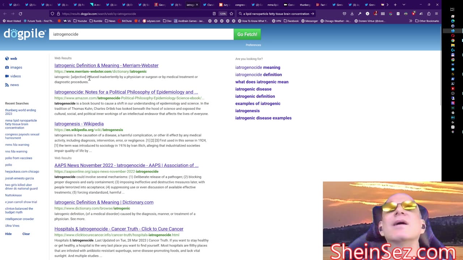Screen dimensions: 463x260
Task: Select the 'examples of iatrogenic' suggestion
Action: tap(258, 103)
